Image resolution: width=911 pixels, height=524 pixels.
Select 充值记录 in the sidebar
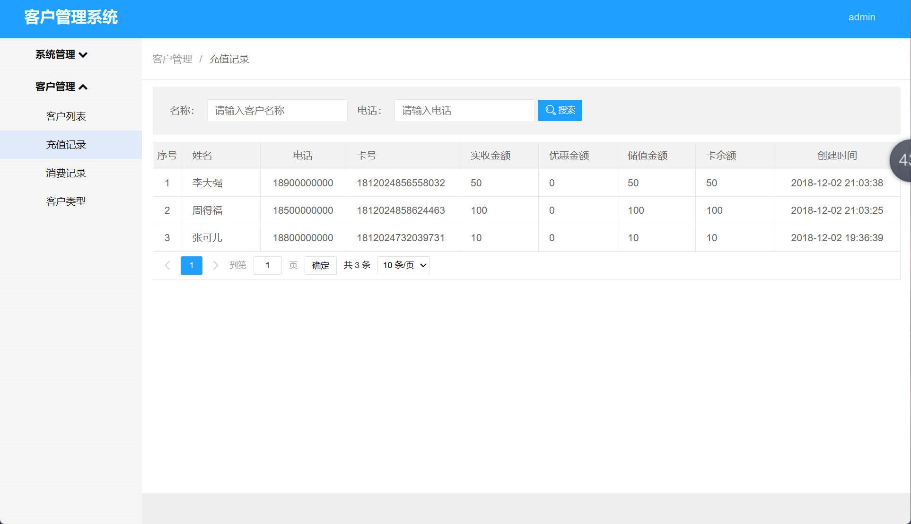(x=65, y=145)
